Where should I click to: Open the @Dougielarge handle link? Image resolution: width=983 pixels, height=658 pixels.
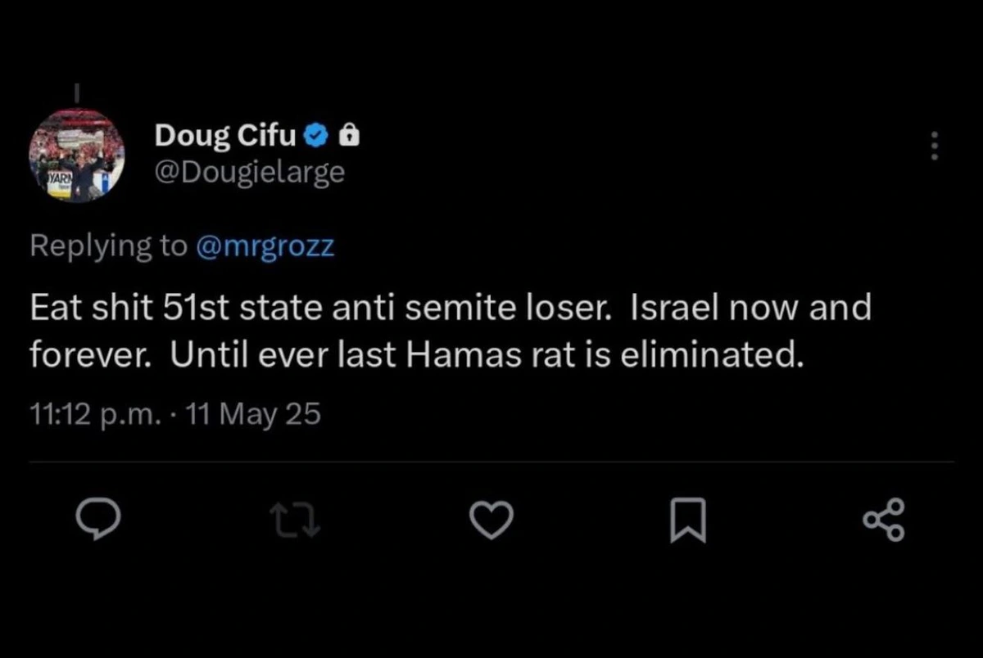249,172
